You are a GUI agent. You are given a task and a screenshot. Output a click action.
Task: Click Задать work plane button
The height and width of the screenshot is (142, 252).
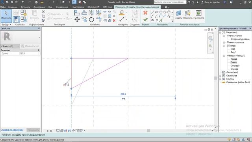(178, 15)
